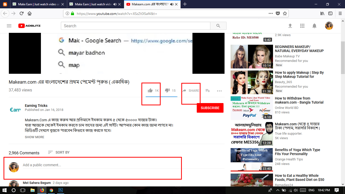Switch to the first Make Earn tab
This screenshot has height=194, width=345.
click(39, 4)
